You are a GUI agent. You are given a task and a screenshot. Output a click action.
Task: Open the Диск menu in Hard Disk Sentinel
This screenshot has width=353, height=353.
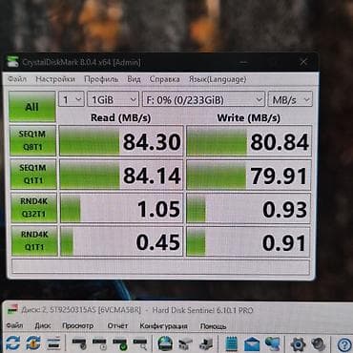pyautogui.click(x=43, y=326)
